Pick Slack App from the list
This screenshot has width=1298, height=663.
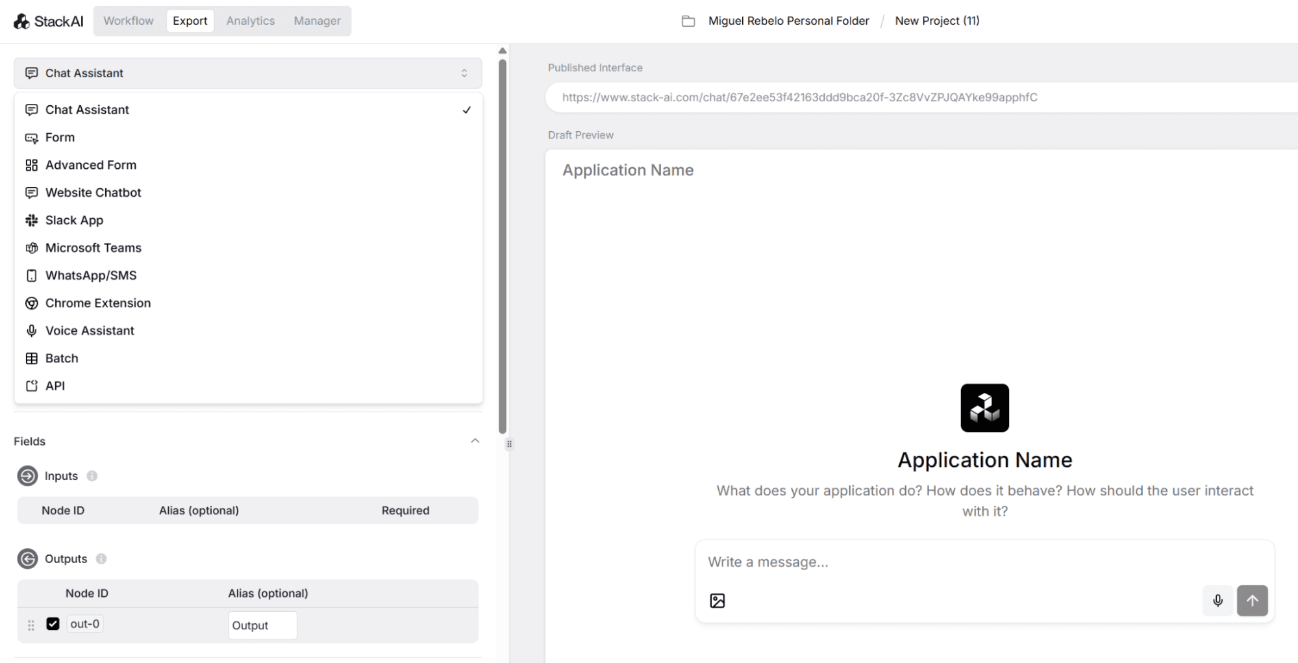pos(248,220)
